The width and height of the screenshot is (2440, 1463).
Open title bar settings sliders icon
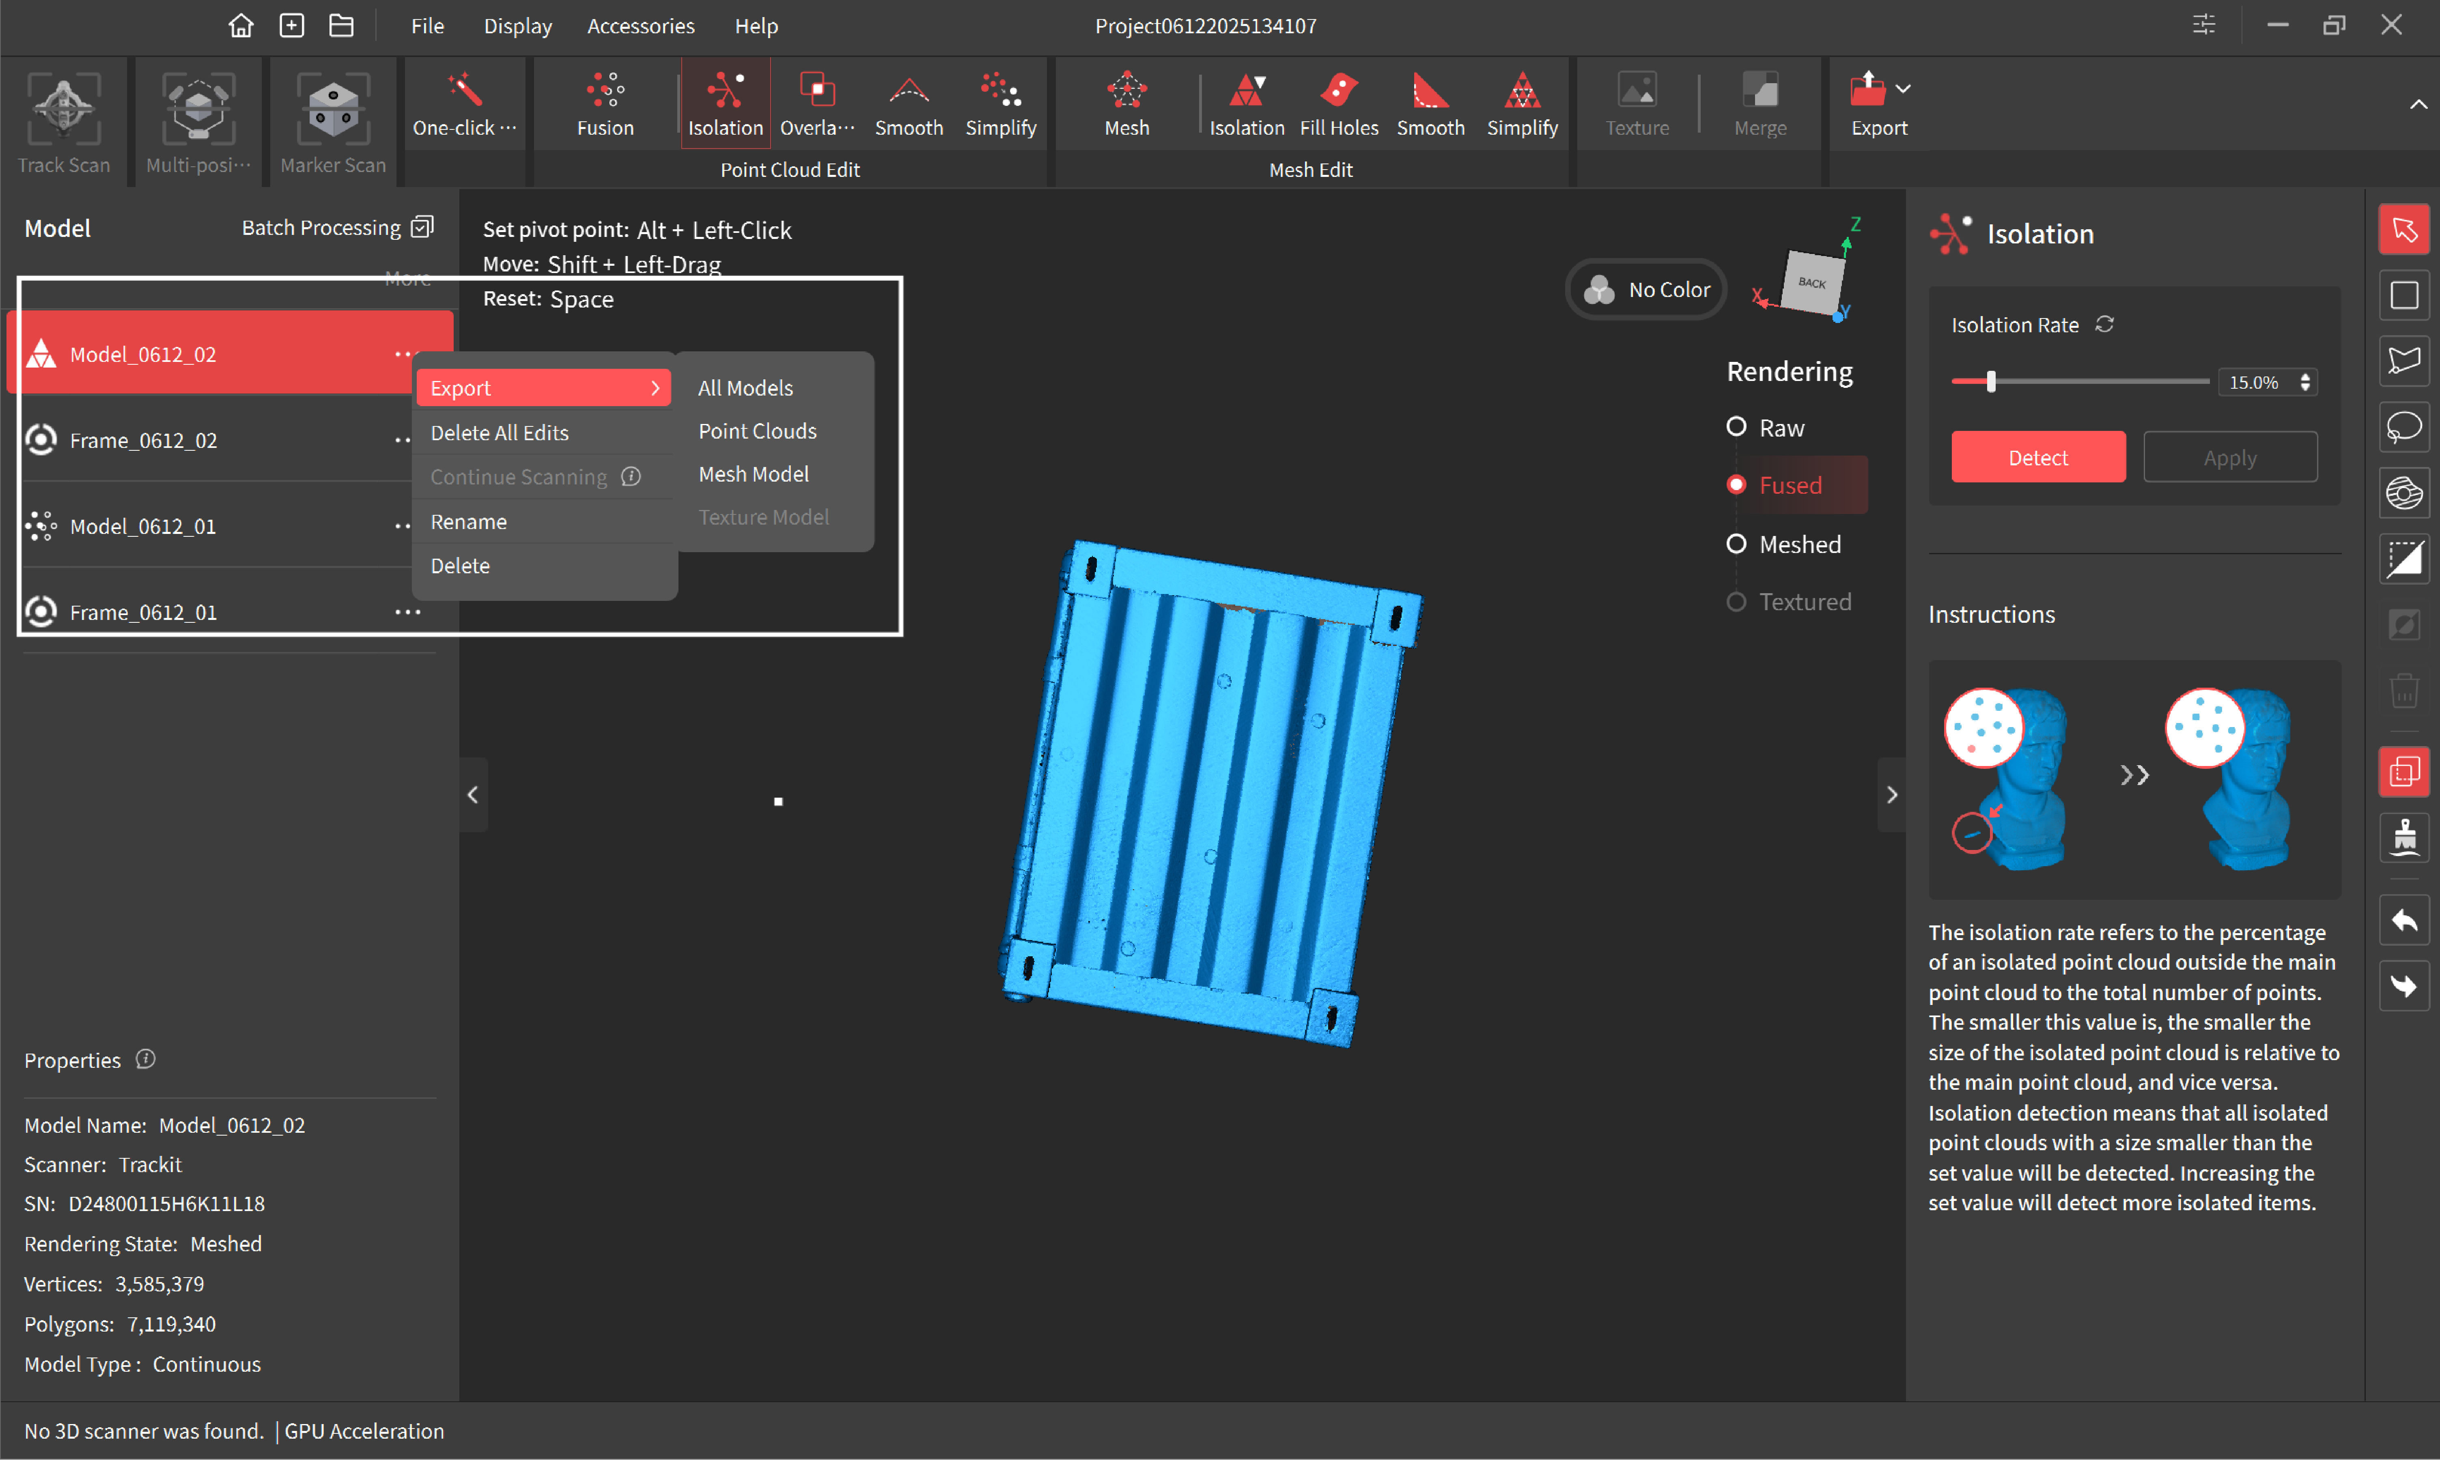(x=2203, y=26)
